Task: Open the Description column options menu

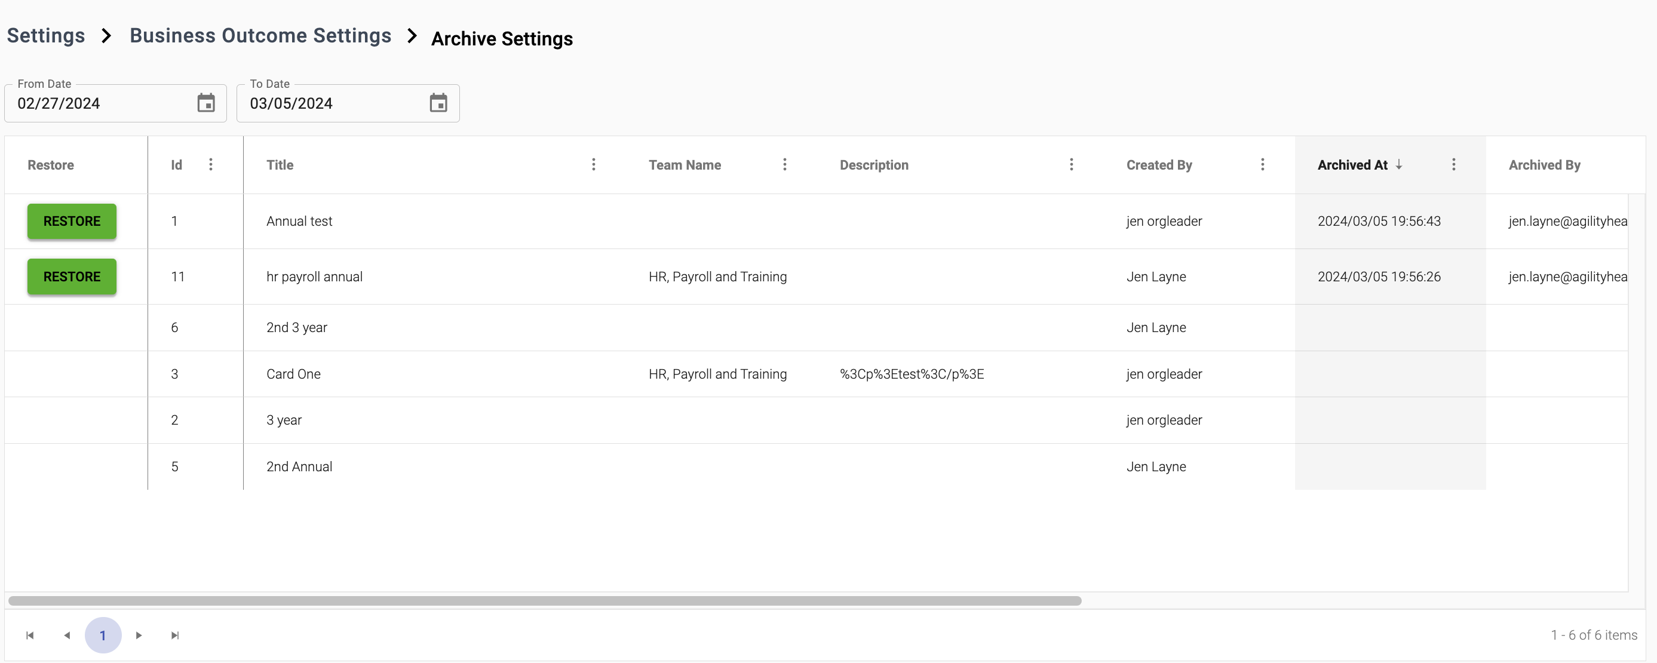Action: pyautogui.click(x=1071, y=165)
